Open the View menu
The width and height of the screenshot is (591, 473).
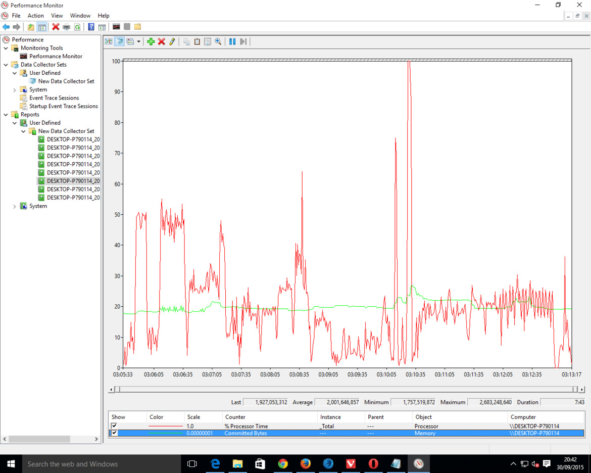57,16
